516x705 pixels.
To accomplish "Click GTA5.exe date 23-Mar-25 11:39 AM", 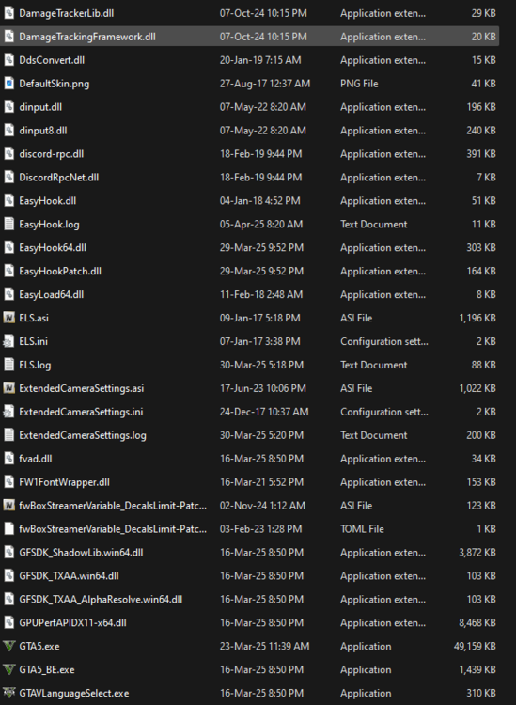I will (x=264, y=646).
